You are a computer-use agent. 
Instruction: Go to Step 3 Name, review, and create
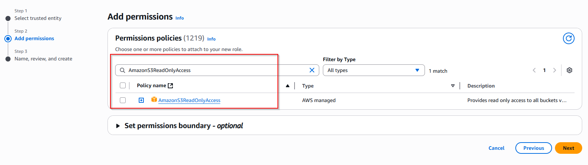click(43, 59)
